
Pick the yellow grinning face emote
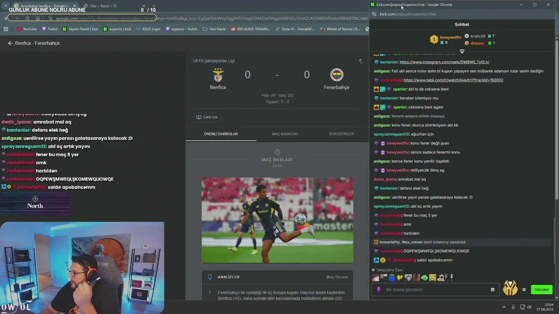[x=432, y=277]
